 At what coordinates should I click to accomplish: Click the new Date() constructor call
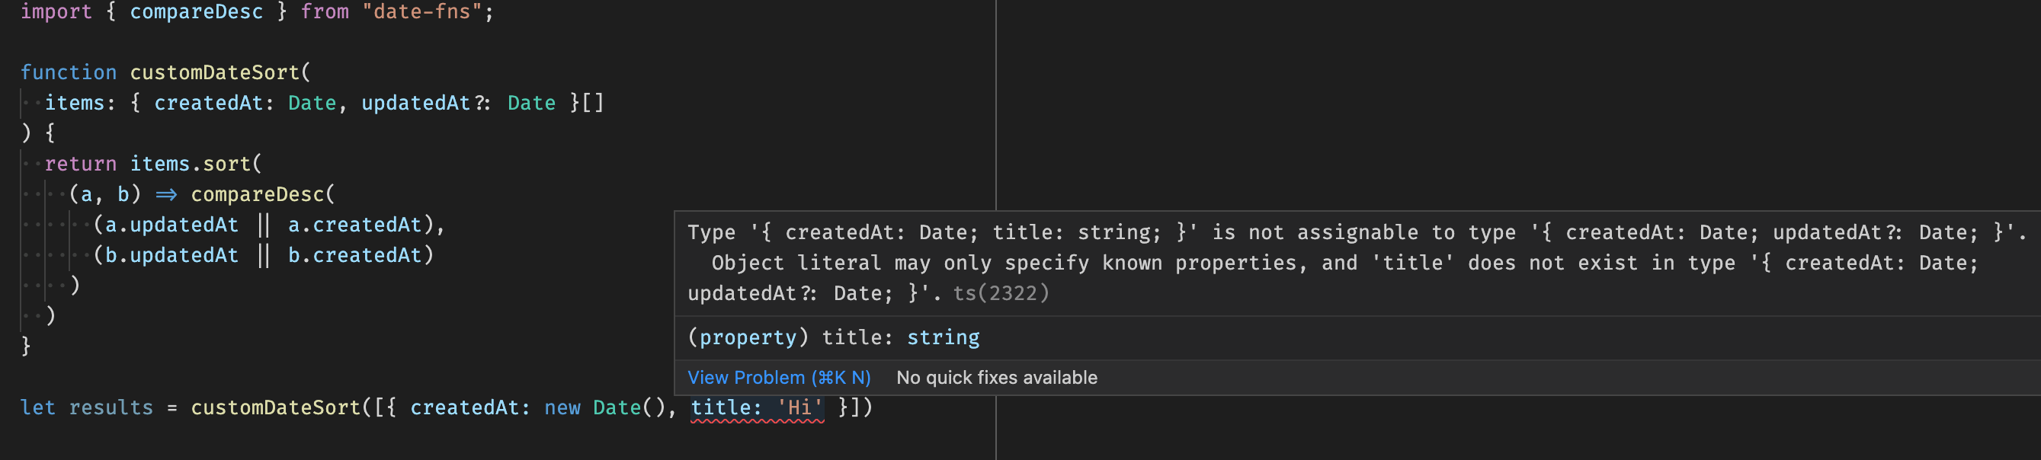(x=604, y=407)
